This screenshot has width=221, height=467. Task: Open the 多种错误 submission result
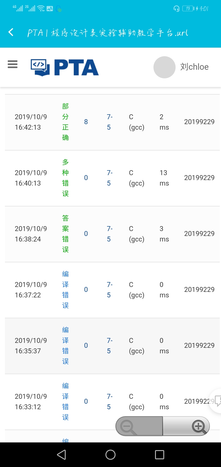65,178
